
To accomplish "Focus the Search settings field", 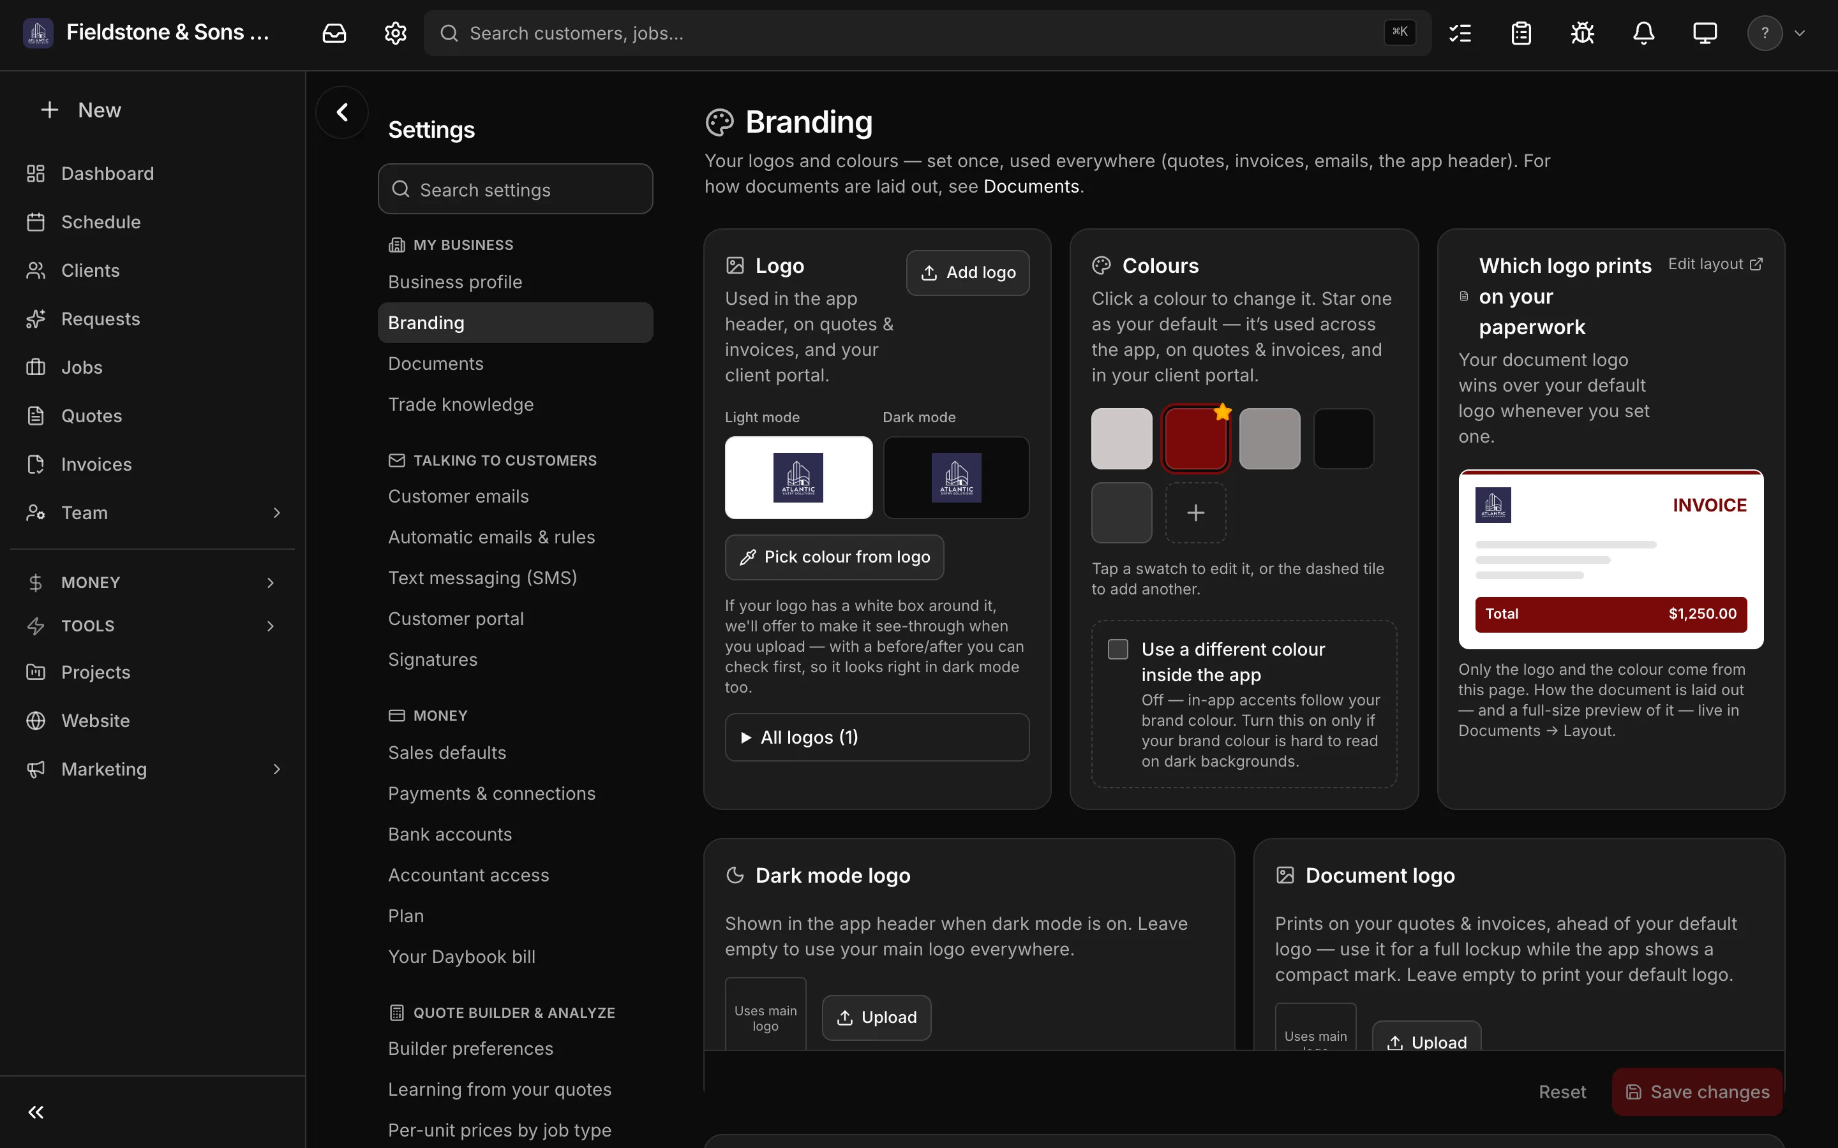I will pos(515,189).
